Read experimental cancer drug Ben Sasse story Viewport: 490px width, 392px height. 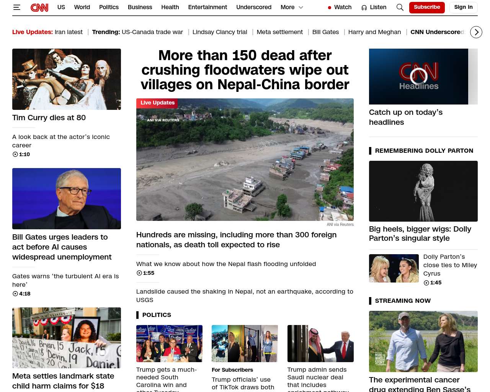coord(420,384)
